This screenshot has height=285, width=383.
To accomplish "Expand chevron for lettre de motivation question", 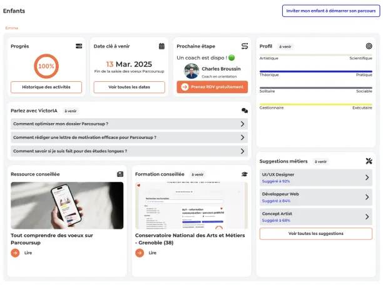I will click(242, 137).
